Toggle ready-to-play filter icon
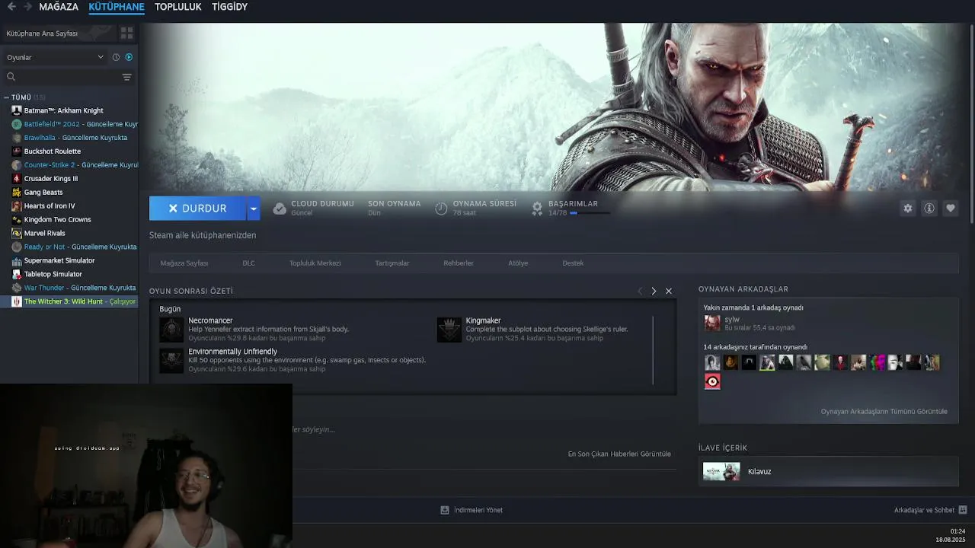The height and width of the screenshot is (548, 975). [x=129, y=57]
